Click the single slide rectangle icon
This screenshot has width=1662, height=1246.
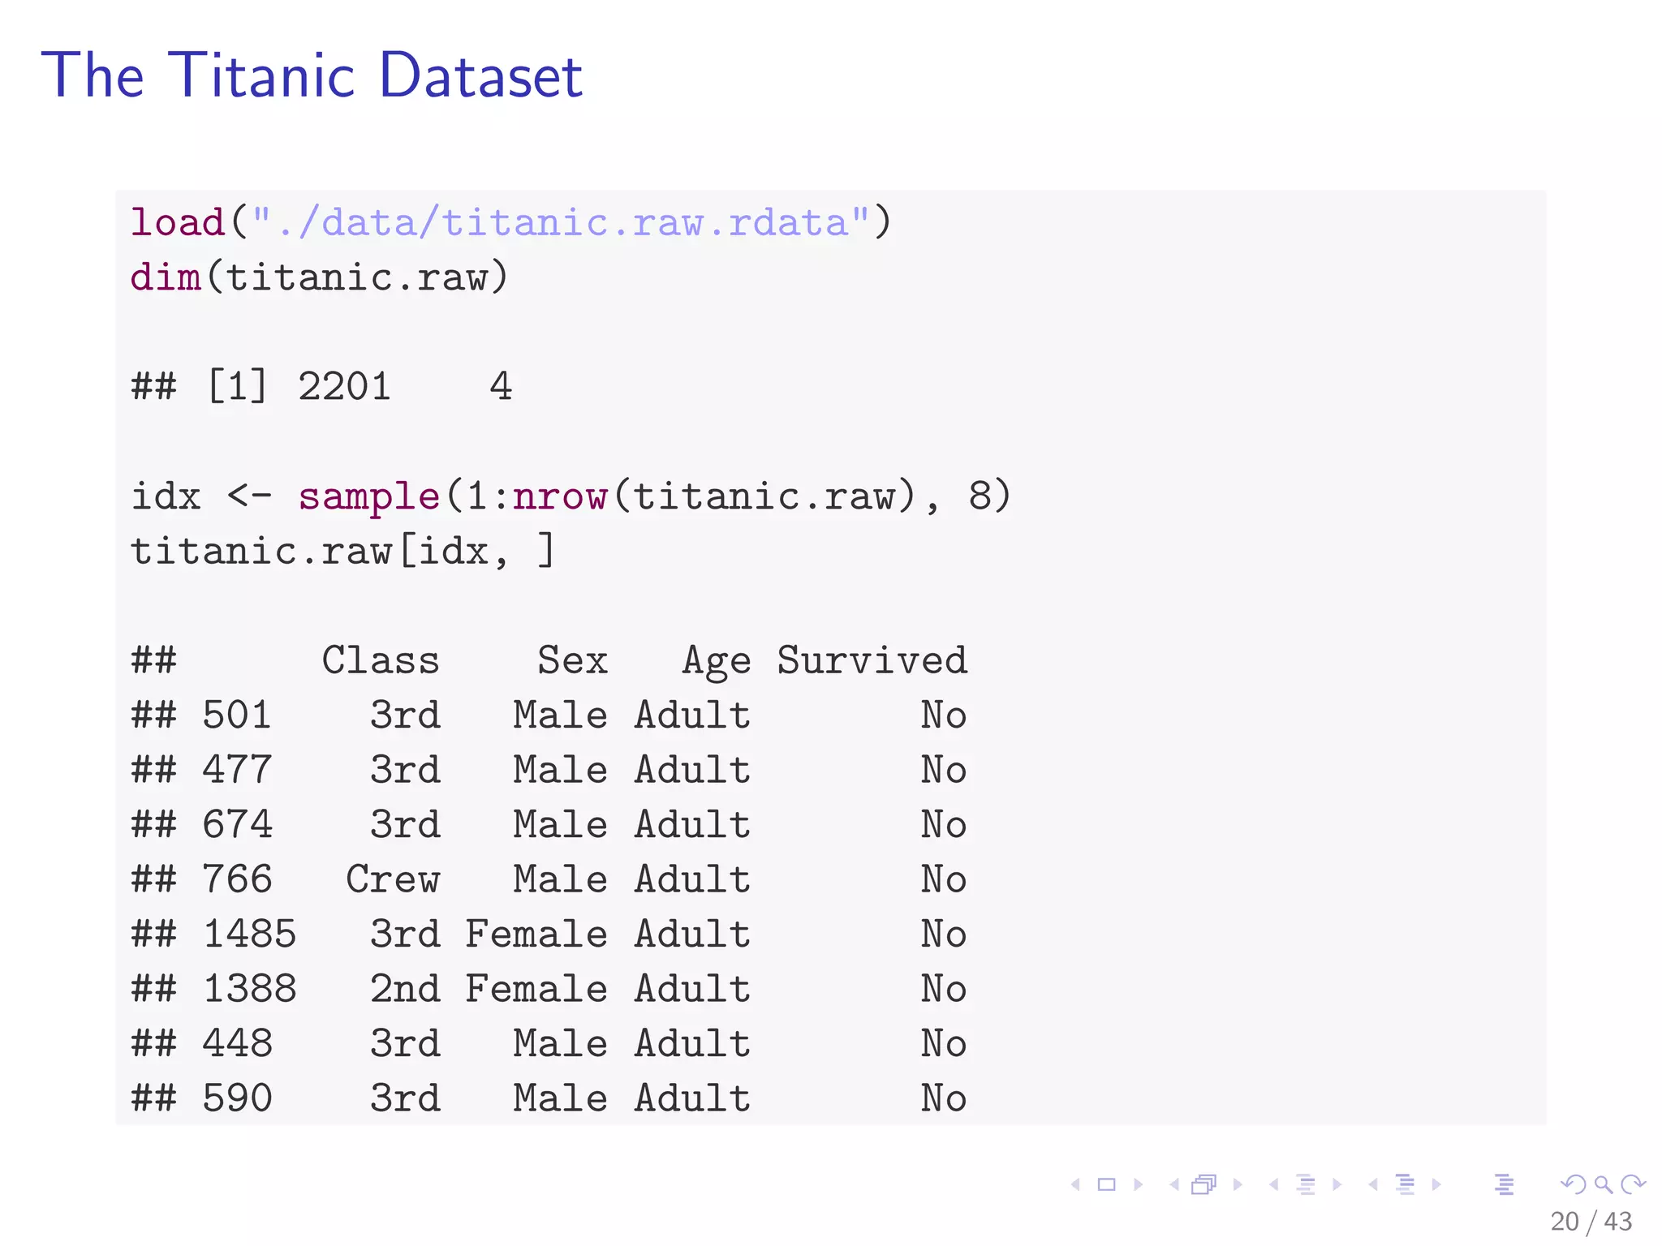1106,1184
